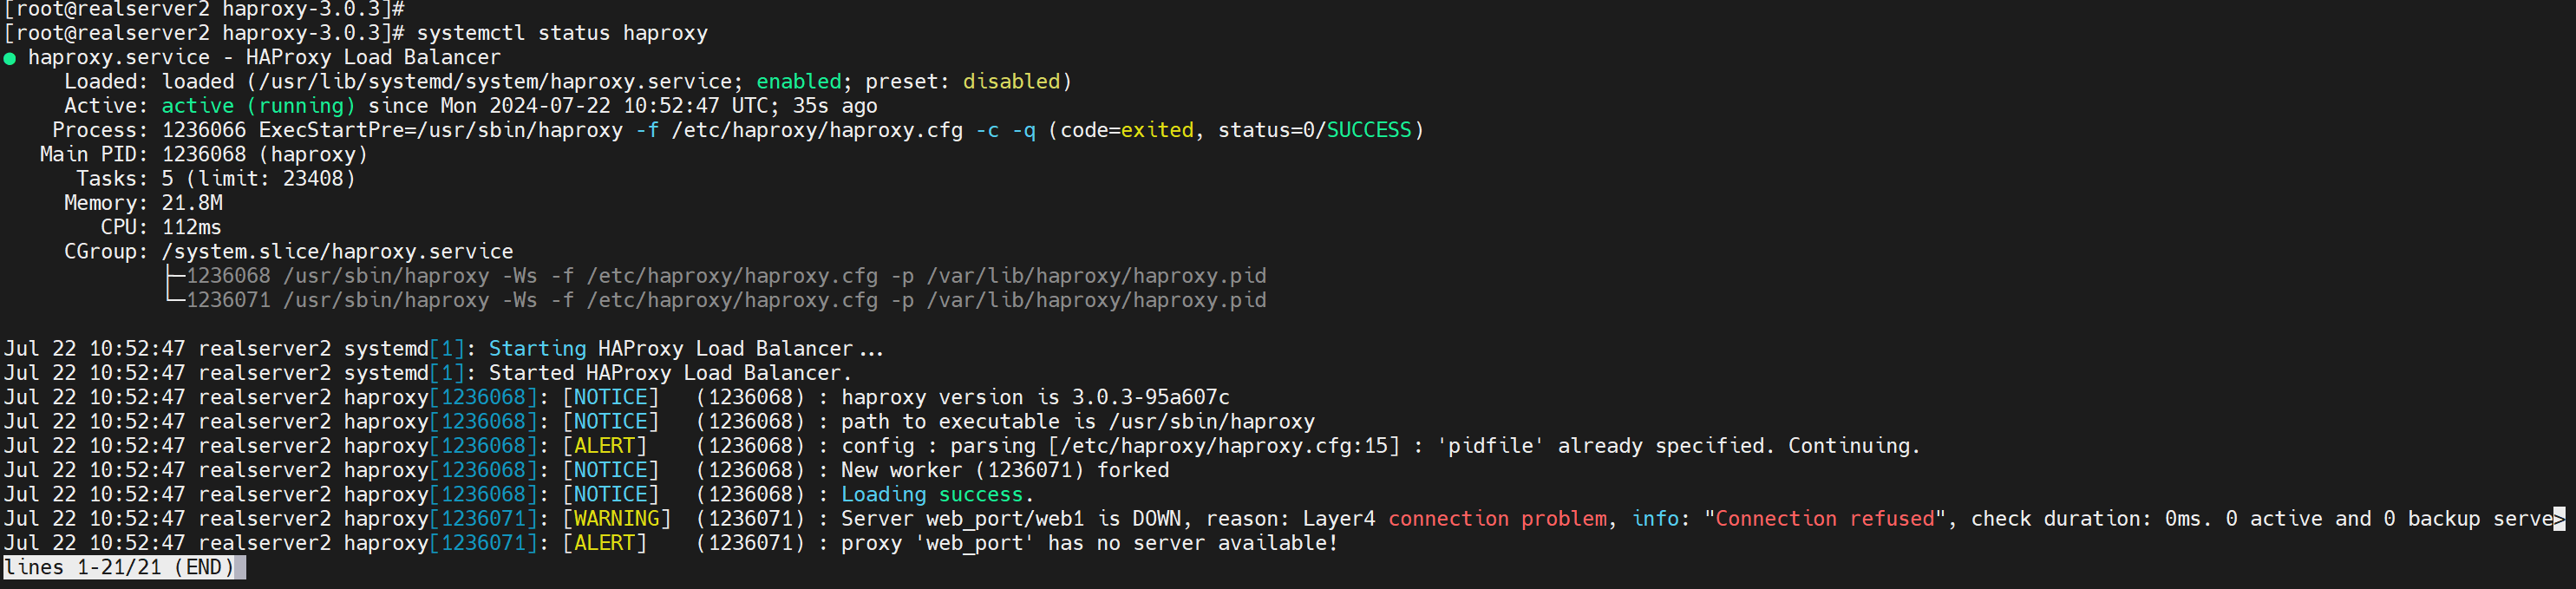The width and height of the screenshot is (2576, 589).
Task: Click the Main PID value 1236068
Action: pyautogui.click(x=204, y=155)
